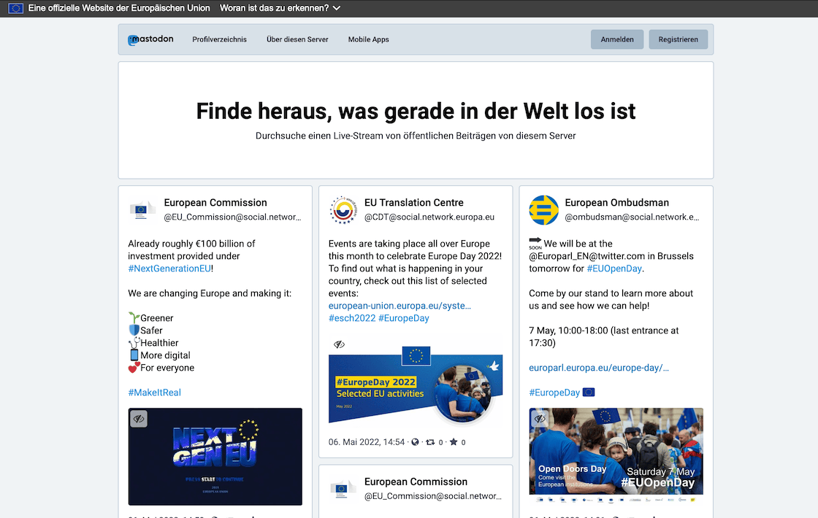Screen dimensions: 818x518
Task: Click the globe visibility icon in Translation Centre post
Action: (x=416, y=442)
